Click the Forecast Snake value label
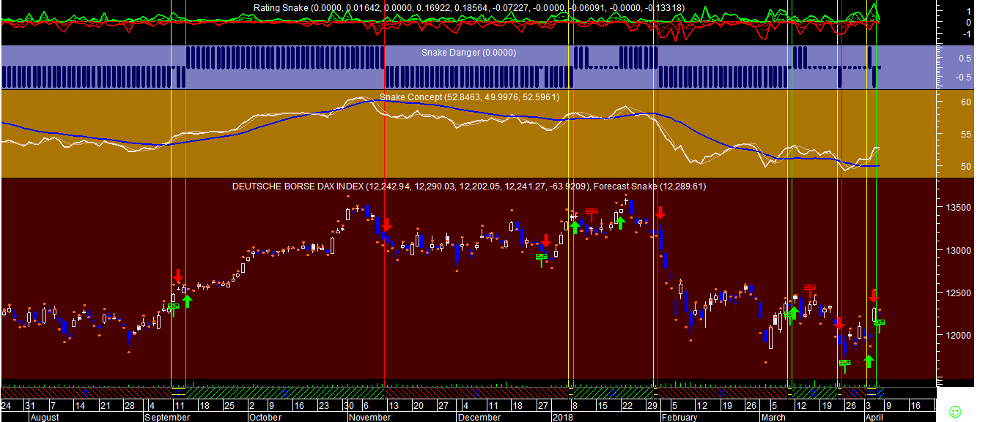 (649, 186)
